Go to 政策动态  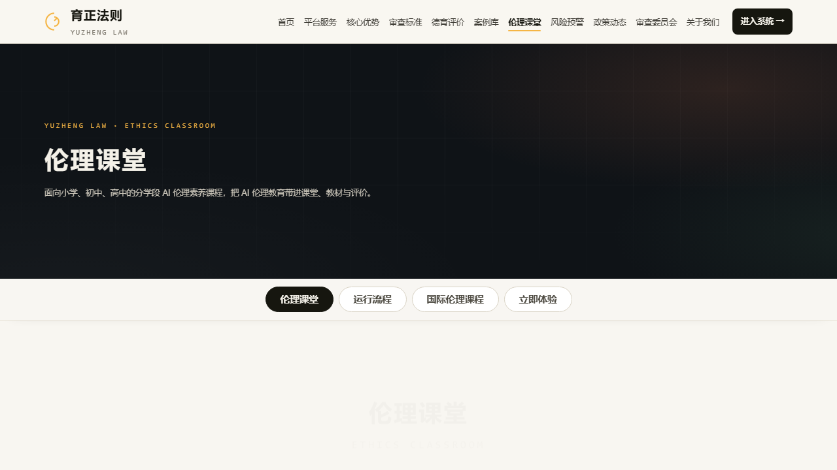pyautogui.click(x=609, y=22)
